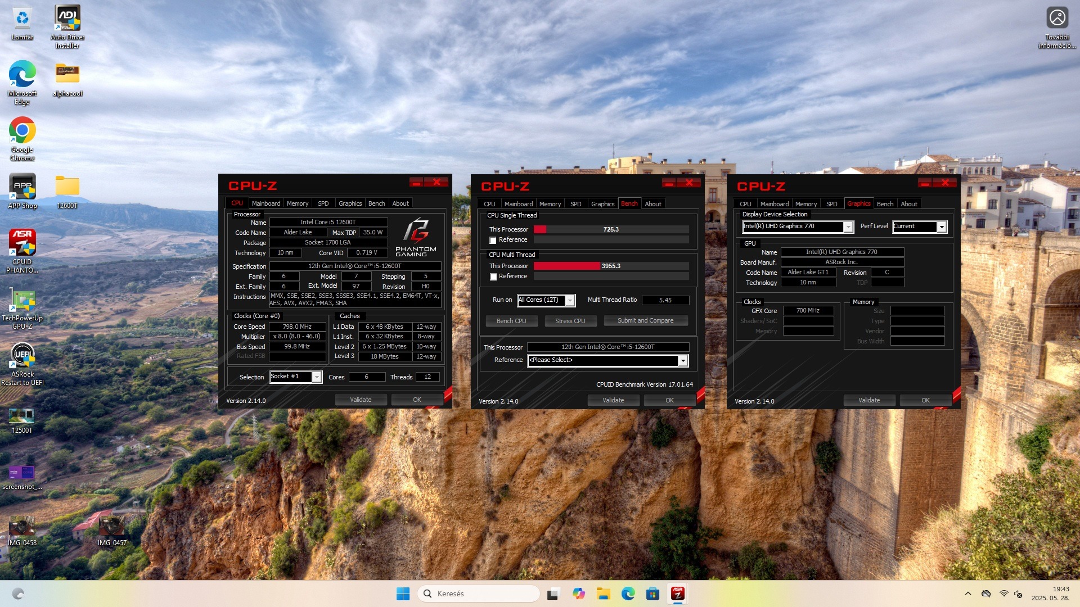Click the További információ icon at top right
The height and width of the screenshot is (607, 1080).
[1057, 27]
